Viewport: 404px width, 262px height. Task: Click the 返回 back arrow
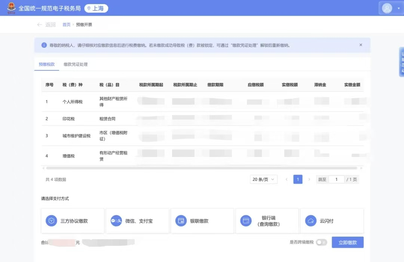point(40,25)
